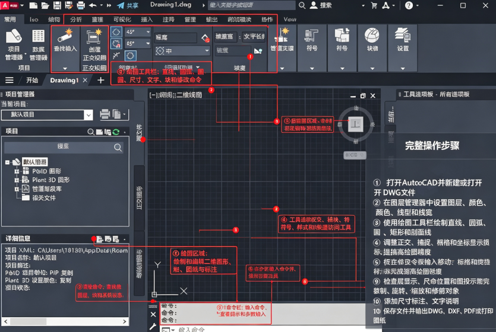Click the project manager printer icon
Image resolution: width=496 pixels, height=332 pixels.
[105, 114]
